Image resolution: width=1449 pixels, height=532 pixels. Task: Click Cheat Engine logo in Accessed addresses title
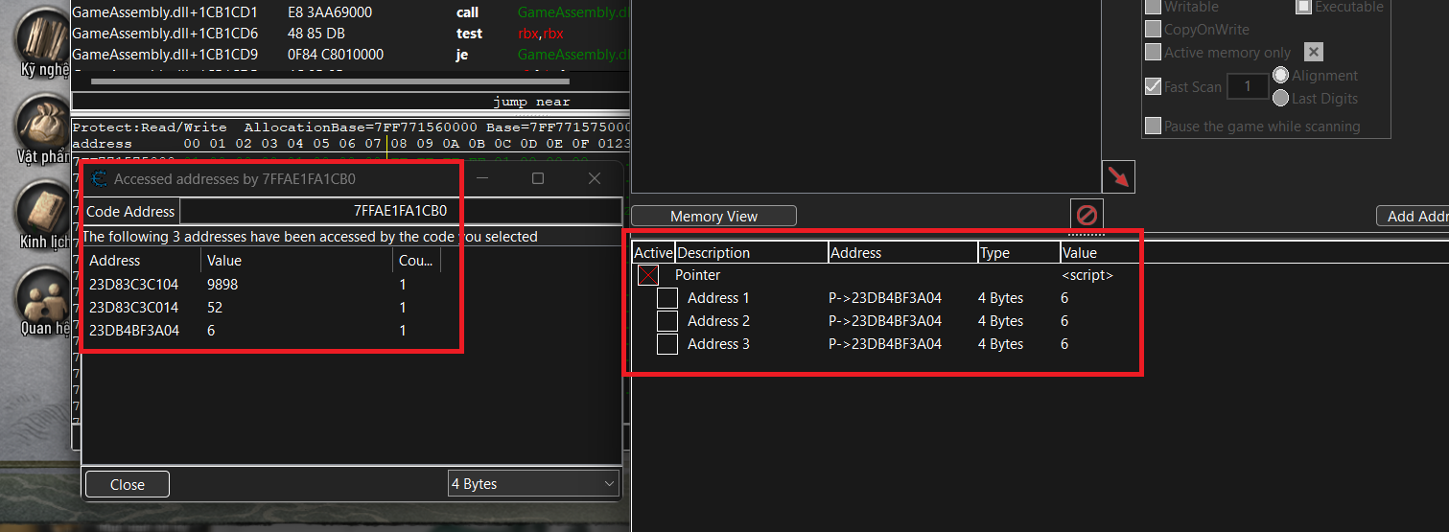tap(99, 178)
